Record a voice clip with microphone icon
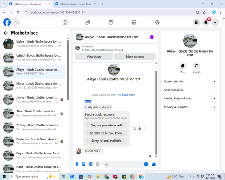This screenshot has height=180, width=225. click(77, 164)
